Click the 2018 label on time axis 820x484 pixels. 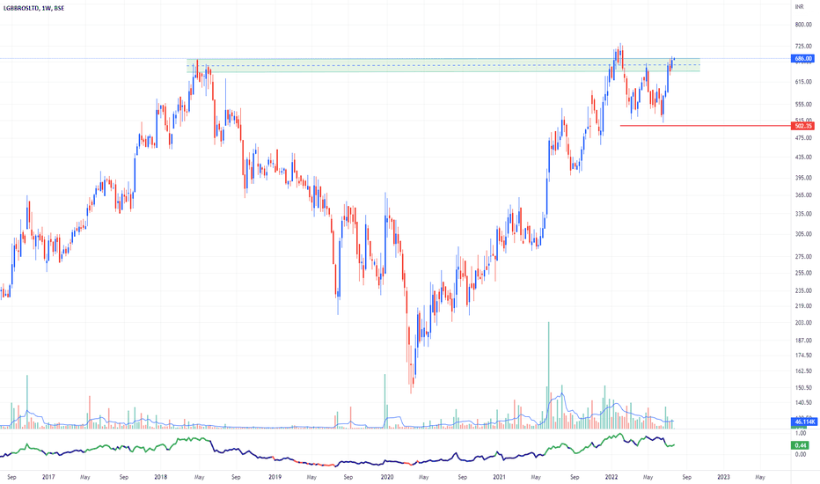pos(161,477)
